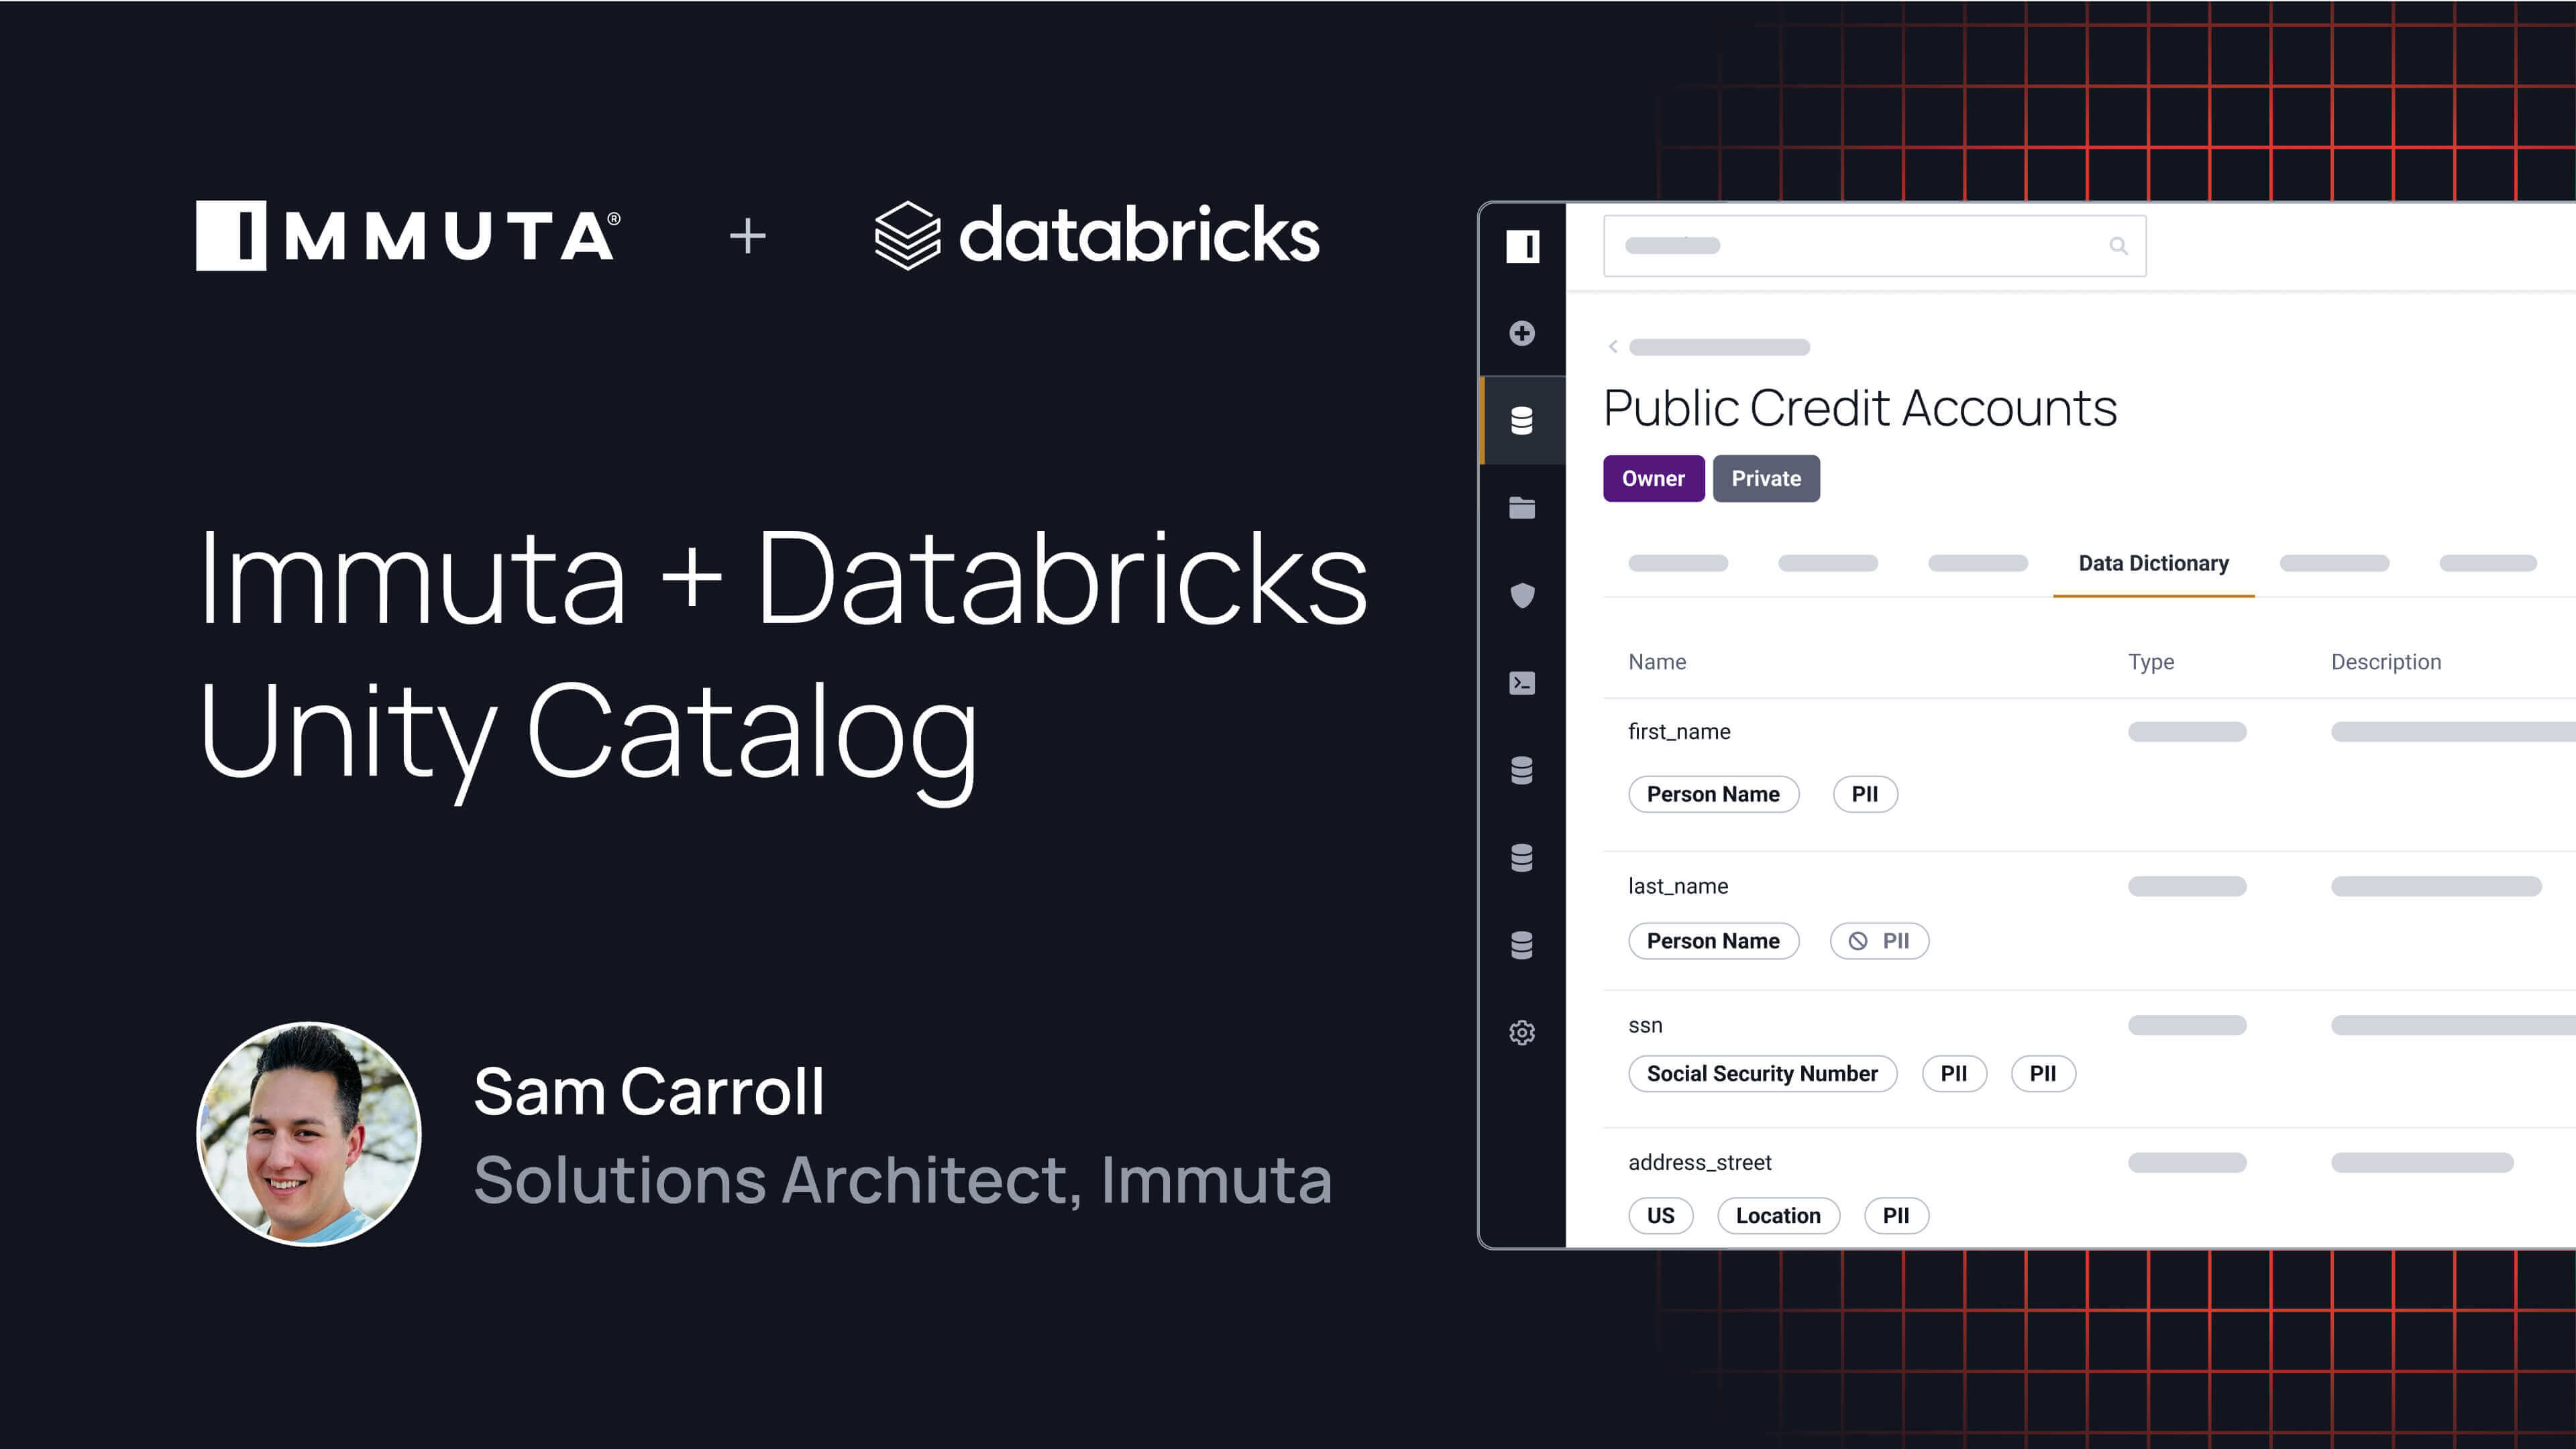Click the purple Owner badge
Image resolution: width=2576 pixels, height=1449 pixels.
1653,479
